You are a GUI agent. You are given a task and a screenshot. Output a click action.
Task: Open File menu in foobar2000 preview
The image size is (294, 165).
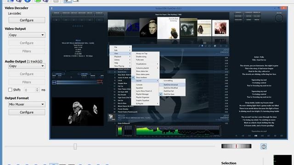(120, 47)
